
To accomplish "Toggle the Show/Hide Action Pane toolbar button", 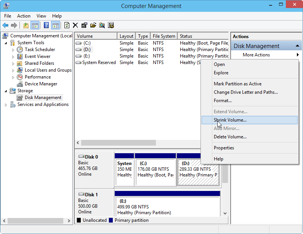I will (x=56, y=26).
